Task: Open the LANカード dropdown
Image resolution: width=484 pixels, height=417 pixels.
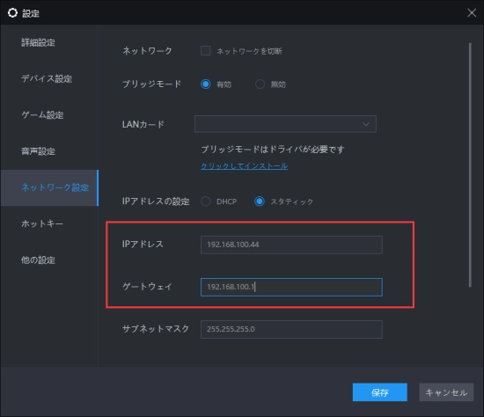Action: tap(285, 124)
